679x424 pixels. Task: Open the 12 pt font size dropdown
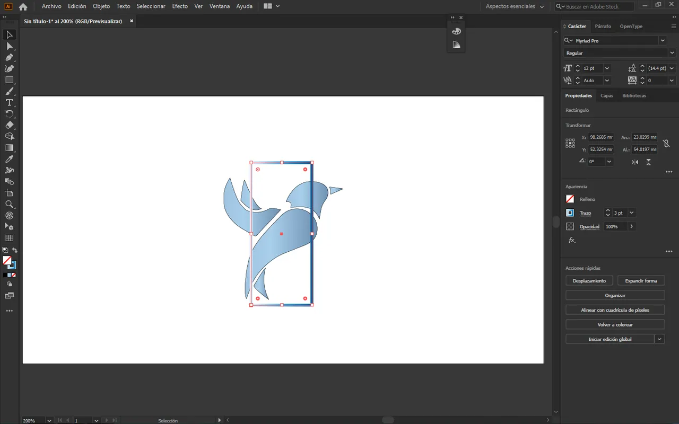coord(607,68)
